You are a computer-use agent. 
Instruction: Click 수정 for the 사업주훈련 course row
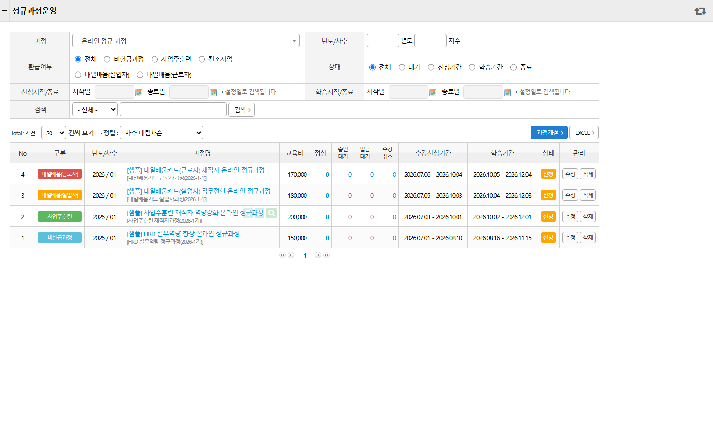570,217
